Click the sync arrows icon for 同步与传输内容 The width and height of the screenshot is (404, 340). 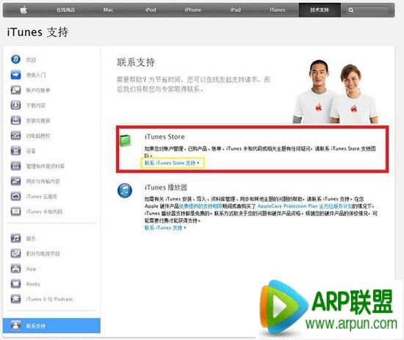point(15,181)
